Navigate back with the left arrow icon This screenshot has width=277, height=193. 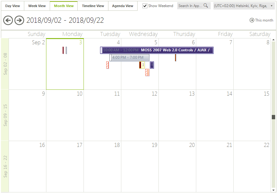click(8, 20)
